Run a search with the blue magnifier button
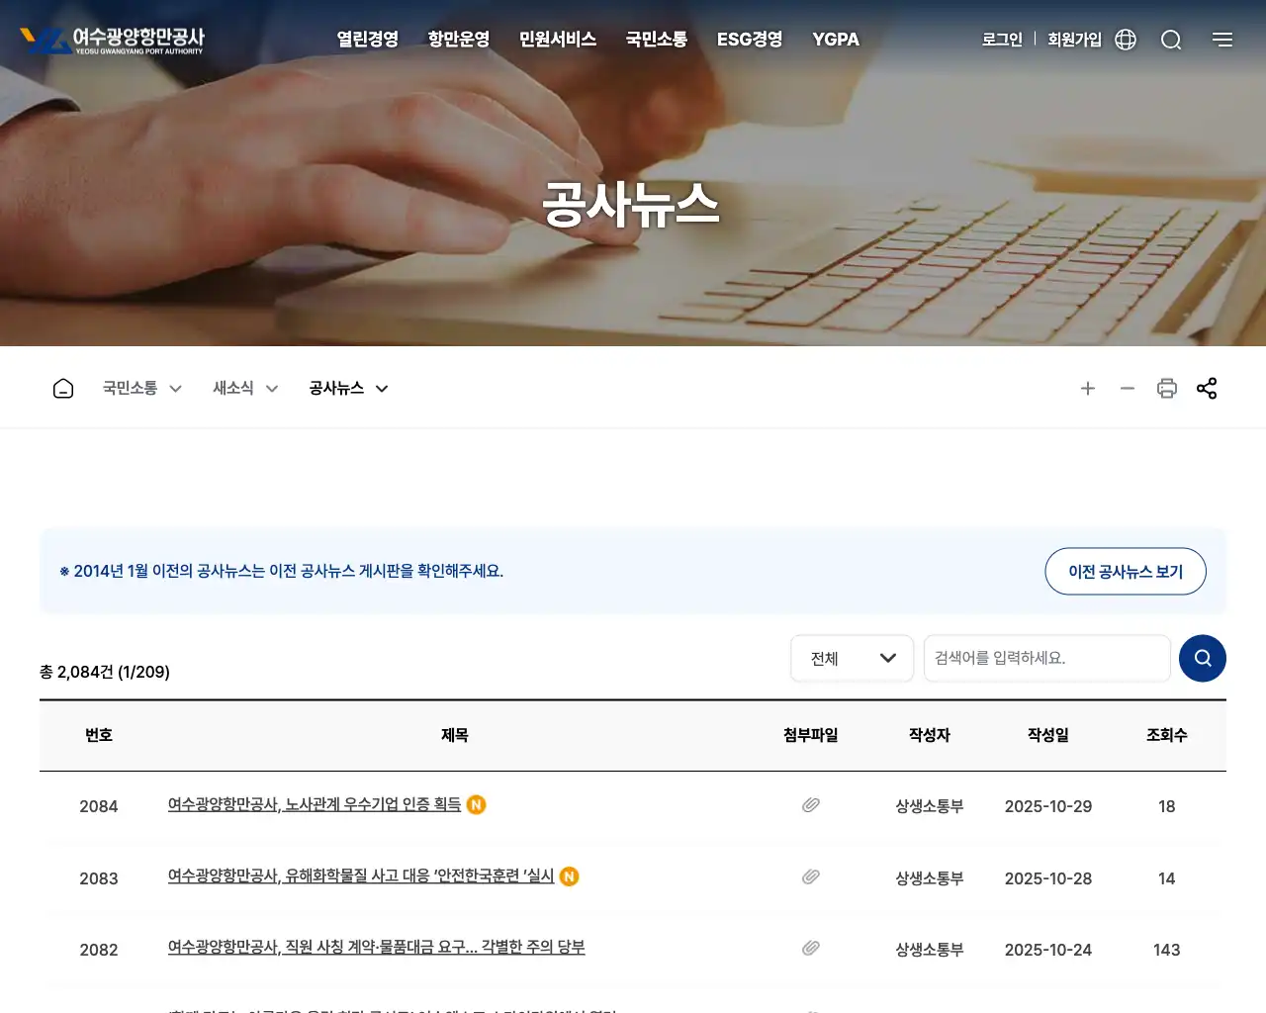Screen dimensions: 1266x1013 click(x=1202, y=658)
